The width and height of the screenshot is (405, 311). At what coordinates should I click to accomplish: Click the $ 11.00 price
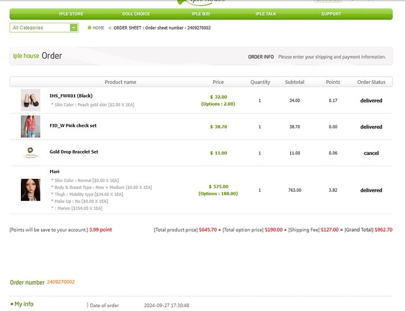click(x=218, y=153)
